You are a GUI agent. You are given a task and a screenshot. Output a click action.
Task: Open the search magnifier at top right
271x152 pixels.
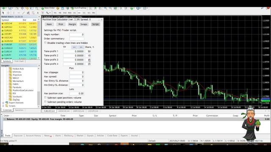click(262, 8)
